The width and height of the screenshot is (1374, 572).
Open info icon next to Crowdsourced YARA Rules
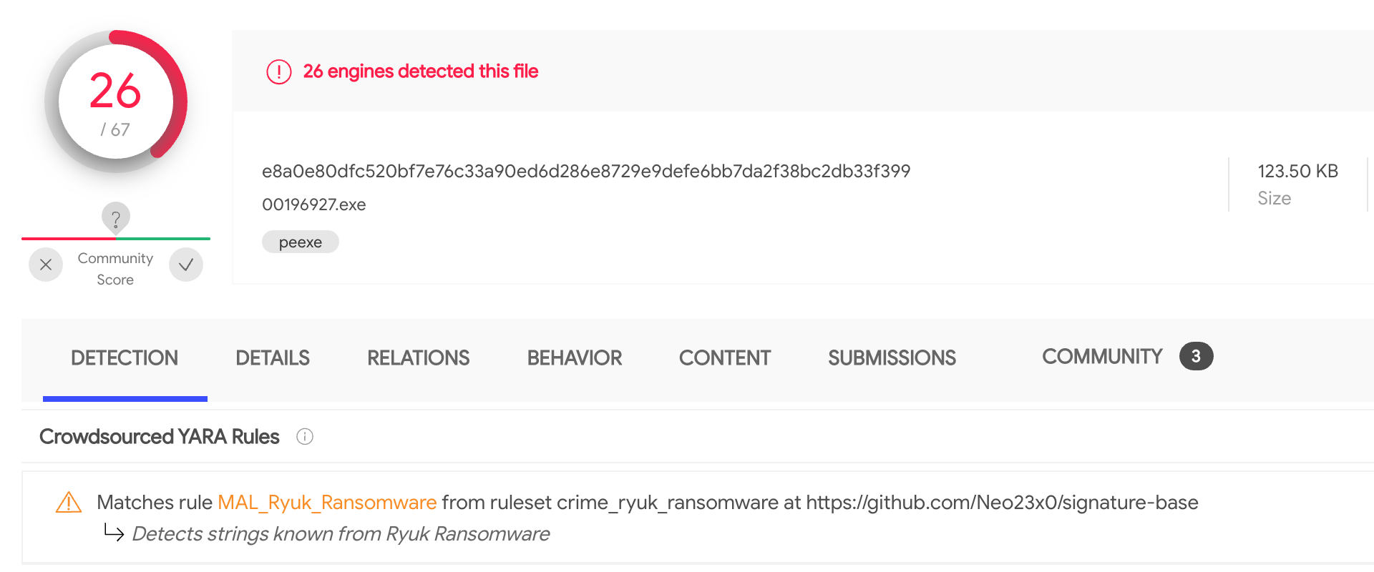[x=305, y=436]
